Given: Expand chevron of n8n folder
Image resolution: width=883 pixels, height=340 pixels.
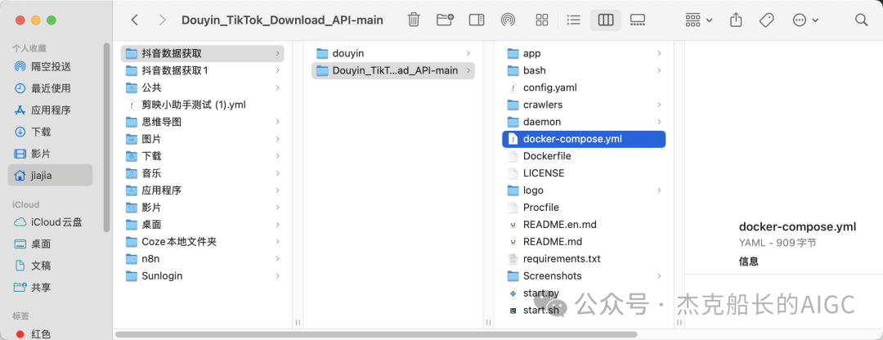Looking at the screenshot, I should click(278, 259).
